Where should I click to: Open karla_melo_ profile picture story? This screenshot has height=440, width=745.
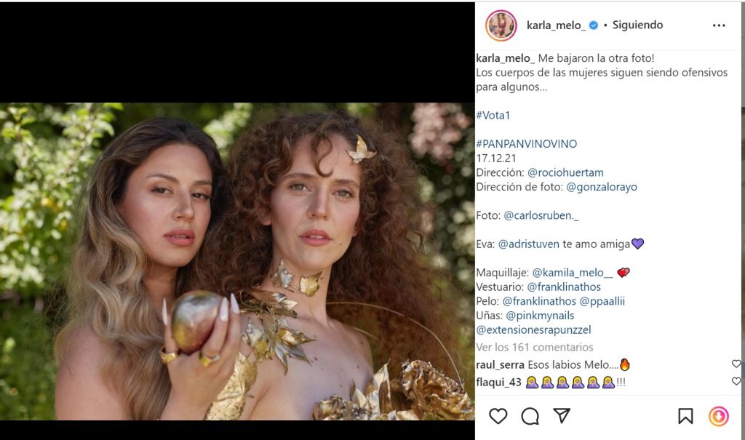pos(501,25)
